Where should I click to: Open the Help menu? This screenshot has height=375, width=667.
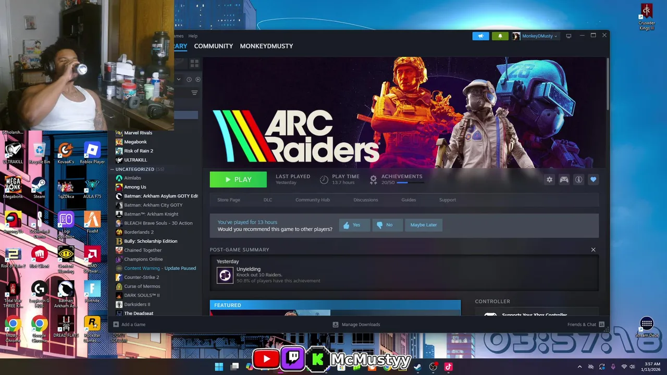tap(193, 36)
